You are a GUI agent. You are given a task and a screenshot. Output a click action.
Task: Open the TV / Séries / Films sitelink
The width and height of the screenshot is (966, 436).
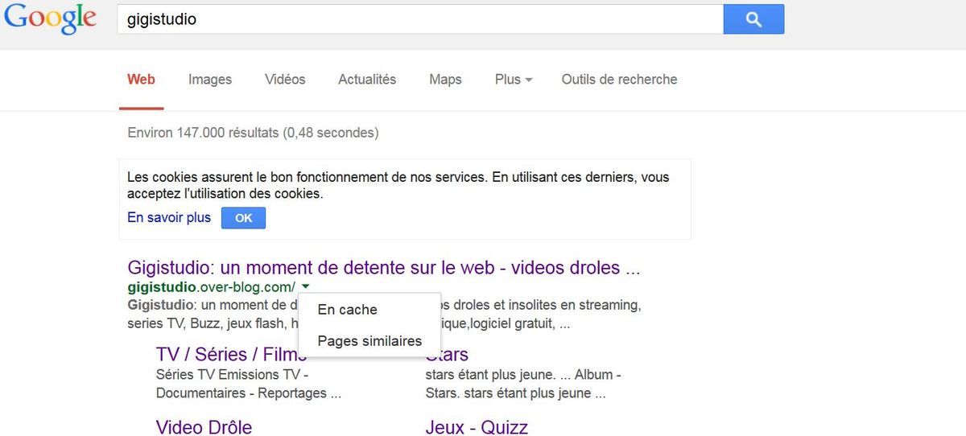232,355
